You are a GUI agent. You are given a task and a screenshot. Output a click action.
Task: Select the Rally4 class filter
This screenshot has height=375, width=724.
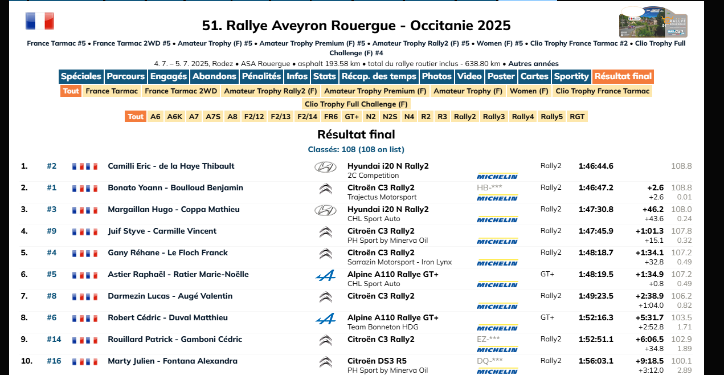click(x=523, y=117)
